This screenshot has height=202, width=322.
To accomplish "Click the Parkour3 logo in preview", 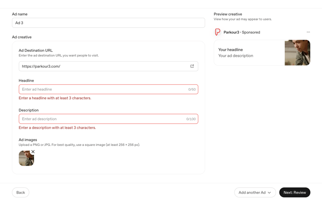I will [218, 32].
